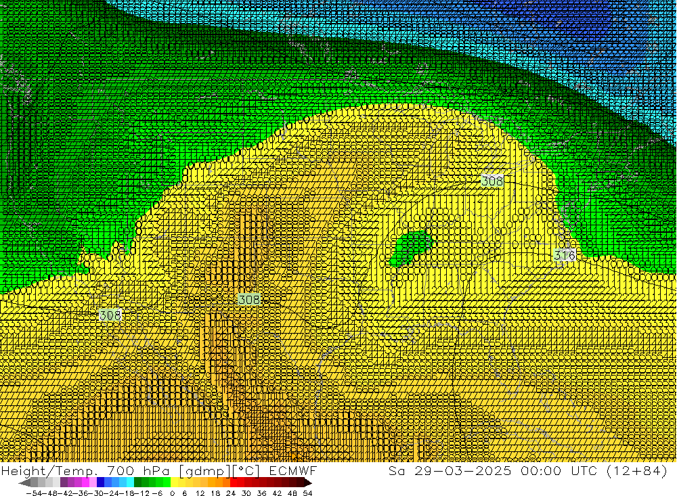Click the legend value 12
The height and width of the screenshot is (496, 677).
(x=200, y=493)
